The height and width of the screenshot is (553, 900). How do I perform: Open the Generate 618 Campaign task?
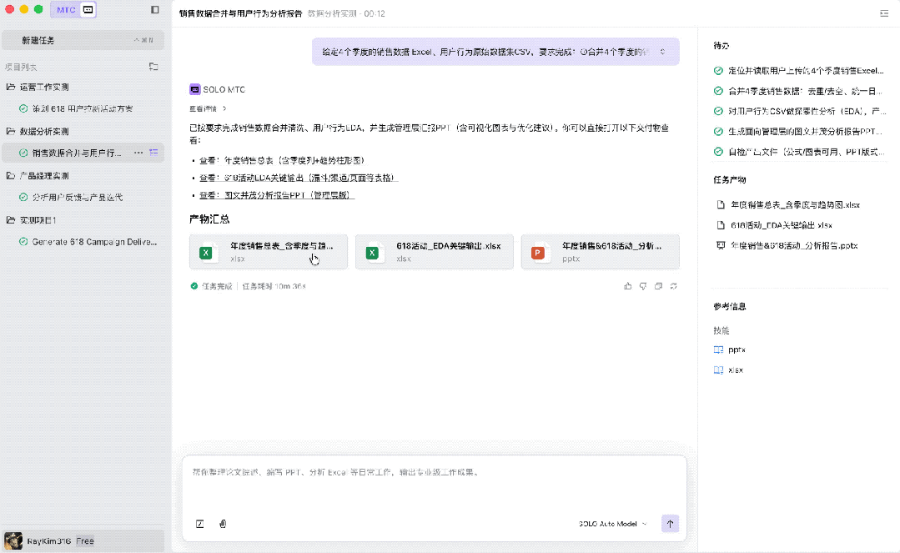coord(93,242)
